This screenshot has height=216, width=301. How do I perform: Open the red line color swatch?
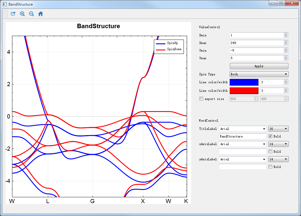[x=244, y=91]
